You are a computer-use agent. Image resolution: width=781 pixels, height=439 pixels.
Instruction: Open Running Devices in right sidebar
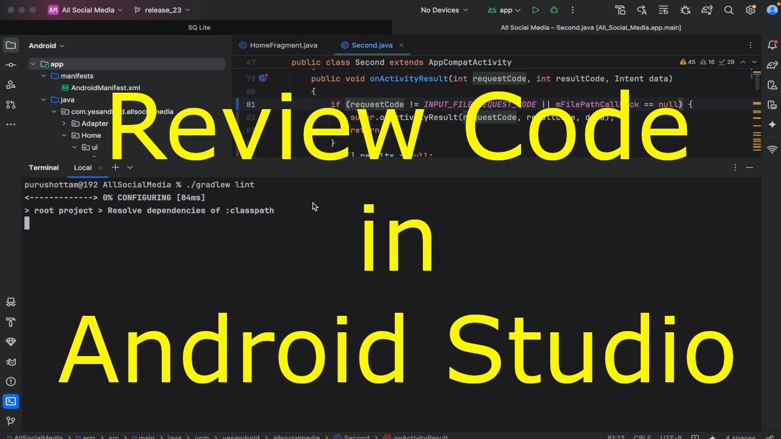(x=772, y=104)
